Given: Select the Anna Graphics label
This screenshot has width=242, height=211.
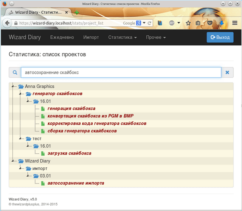Looking at the screenshot, I should tap(40, 86).
